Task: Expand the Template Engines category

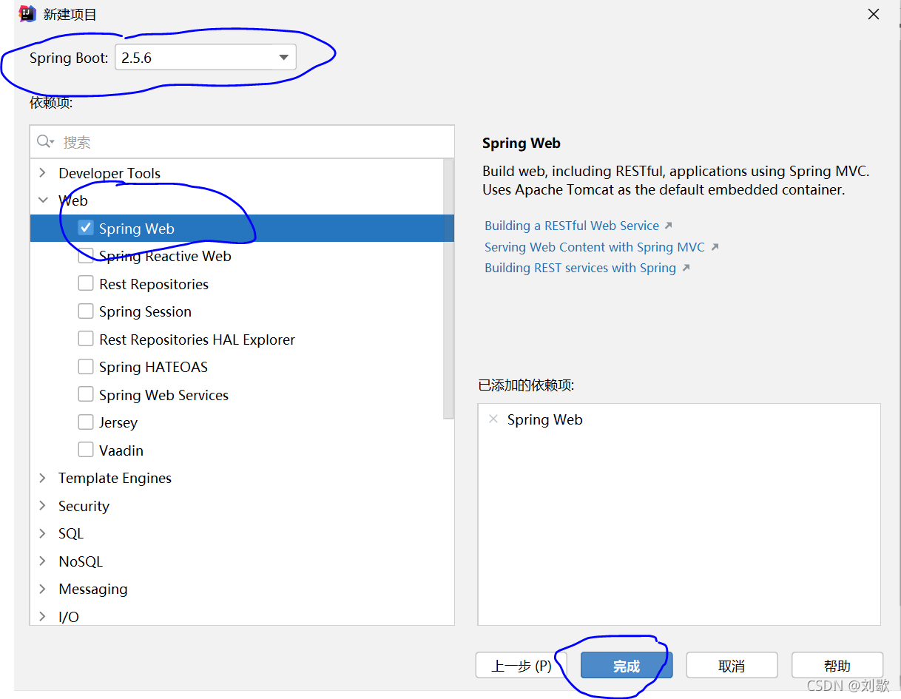Action: pos(43,478)
